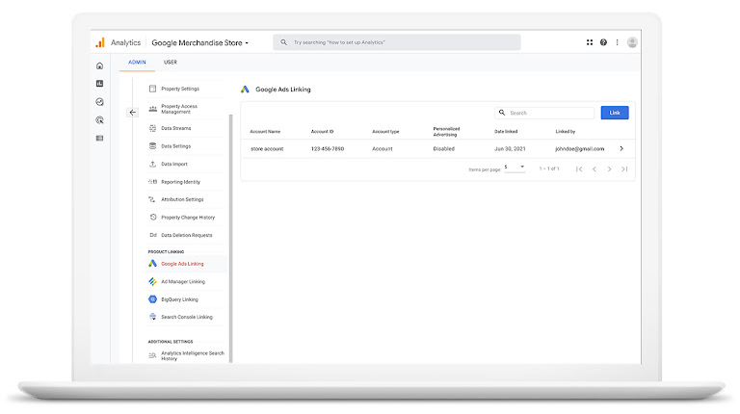
Task: Expand the store account row chevron
Action: tap(621, 148)
